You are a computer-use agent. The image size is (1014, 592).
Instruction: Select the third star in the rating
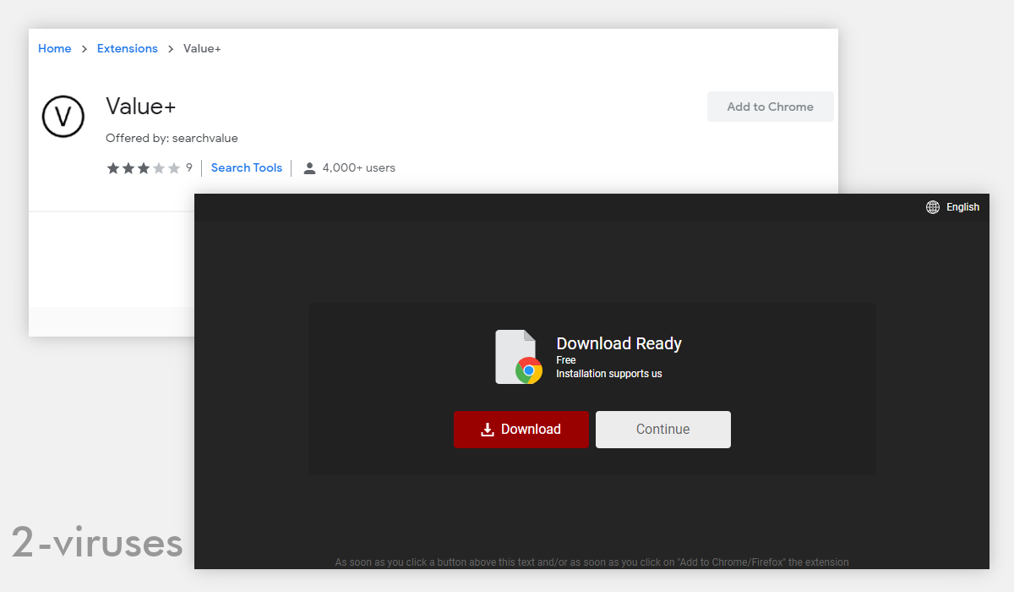coord(143,167)
